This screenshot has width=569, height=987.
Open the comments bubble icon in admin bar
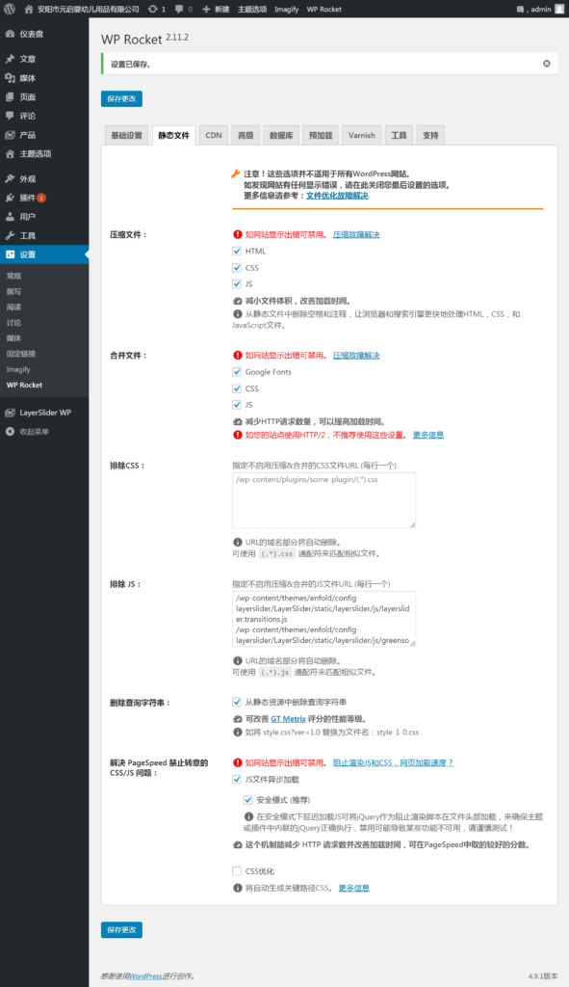179,9
